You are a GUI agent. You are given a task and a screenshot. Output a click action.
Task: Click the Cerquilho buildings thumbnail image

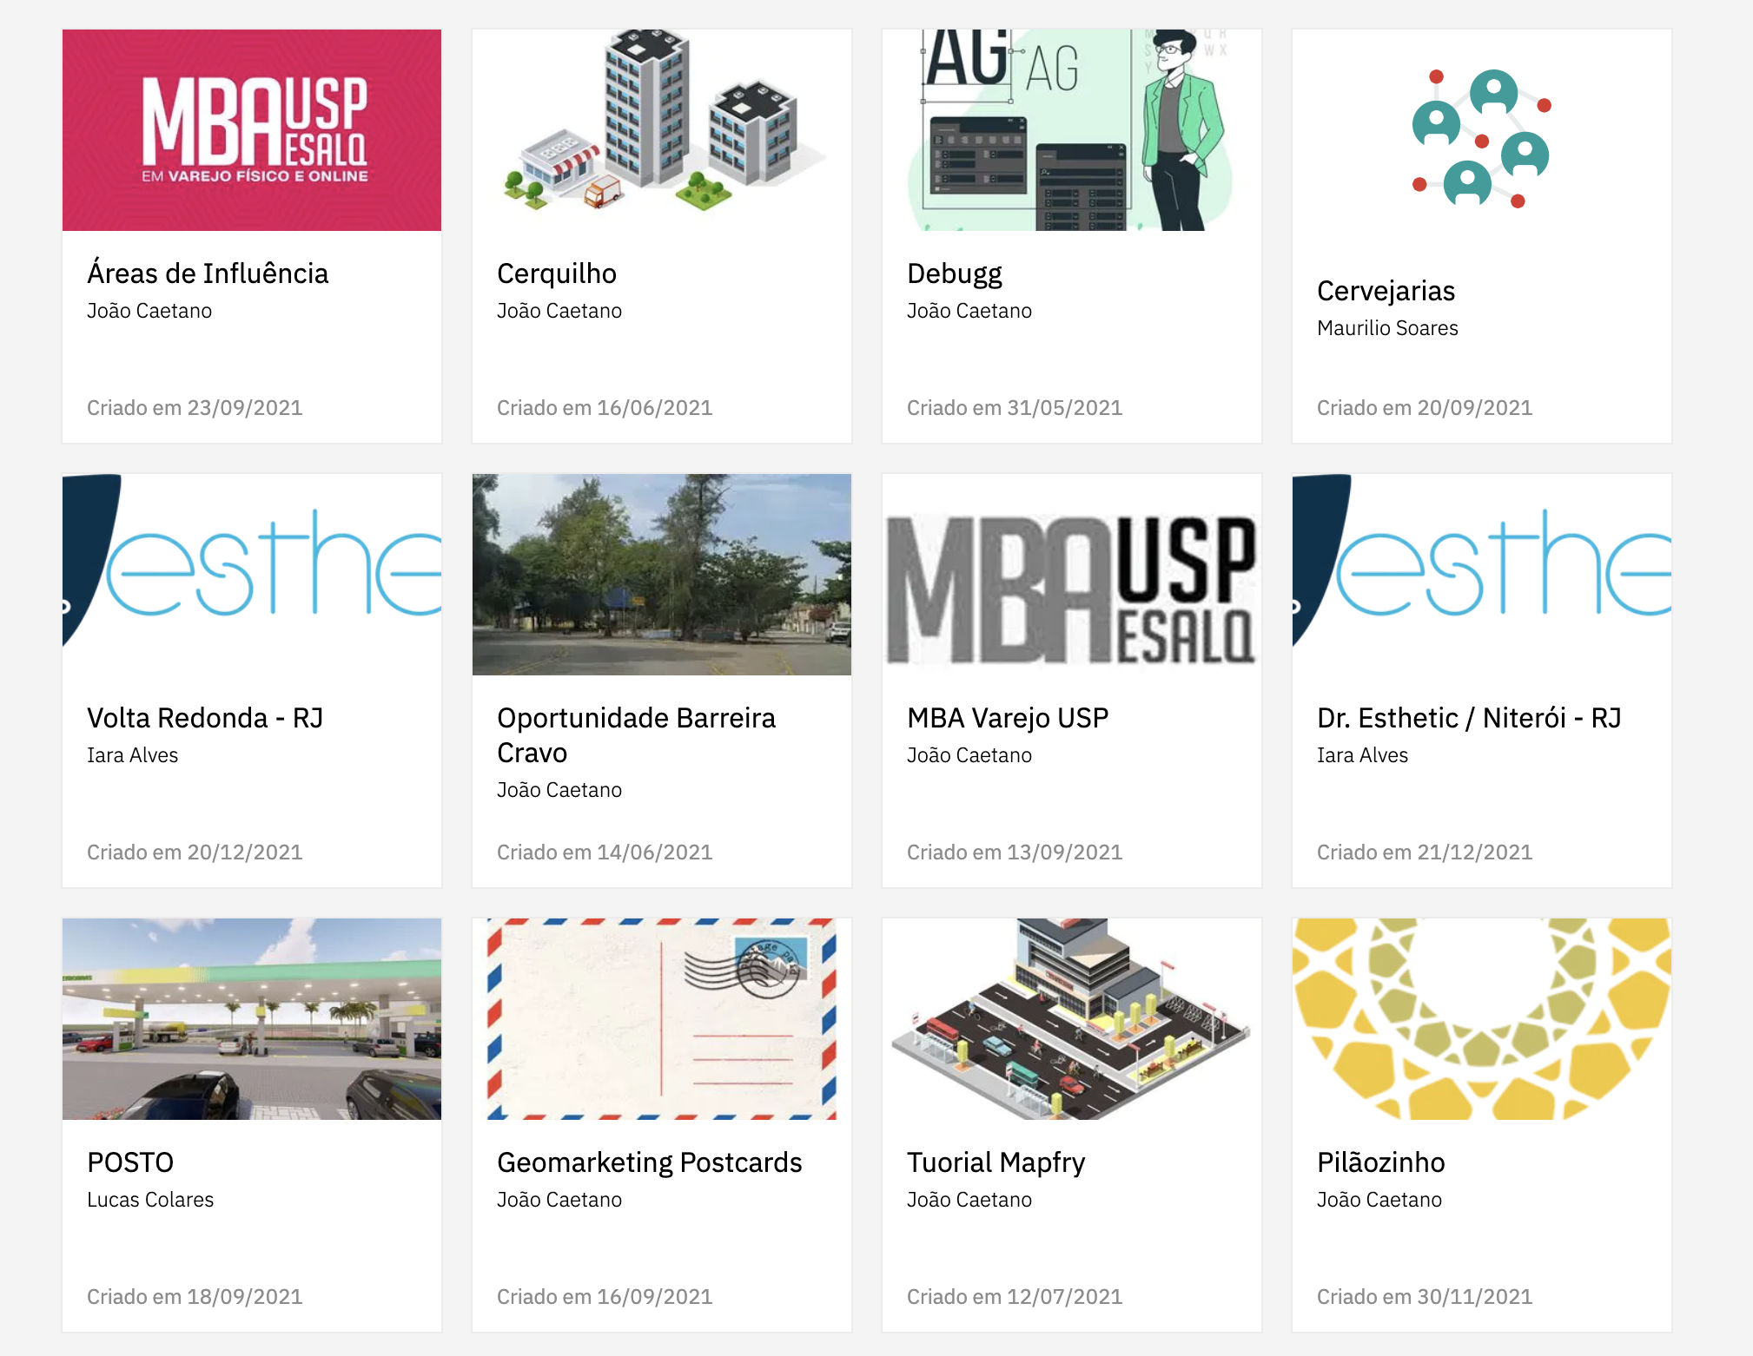coord(661,130)
